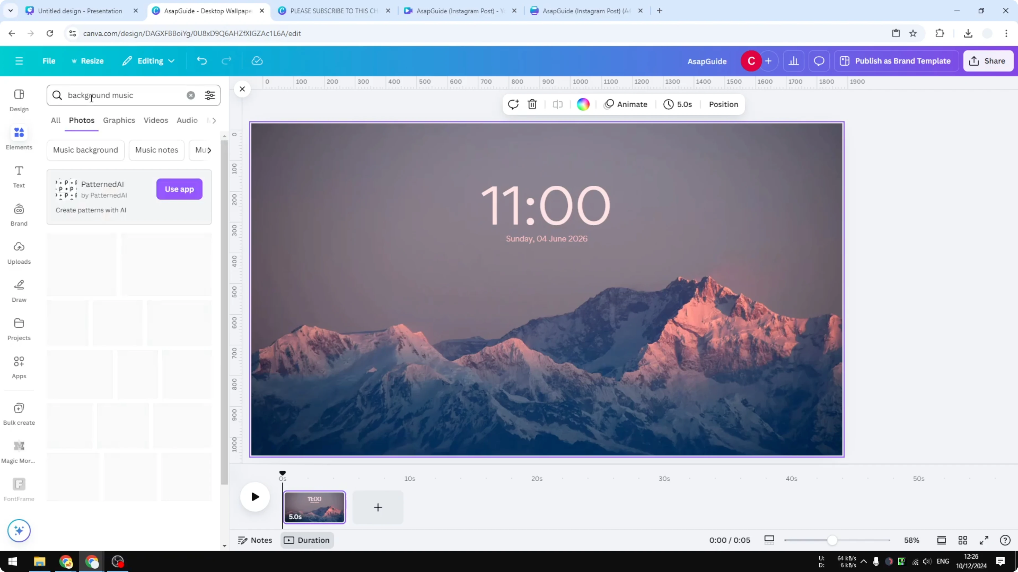Switch to the Videos tab
1018x572 pixels.
pyautogui.click(x=156, y=120)
